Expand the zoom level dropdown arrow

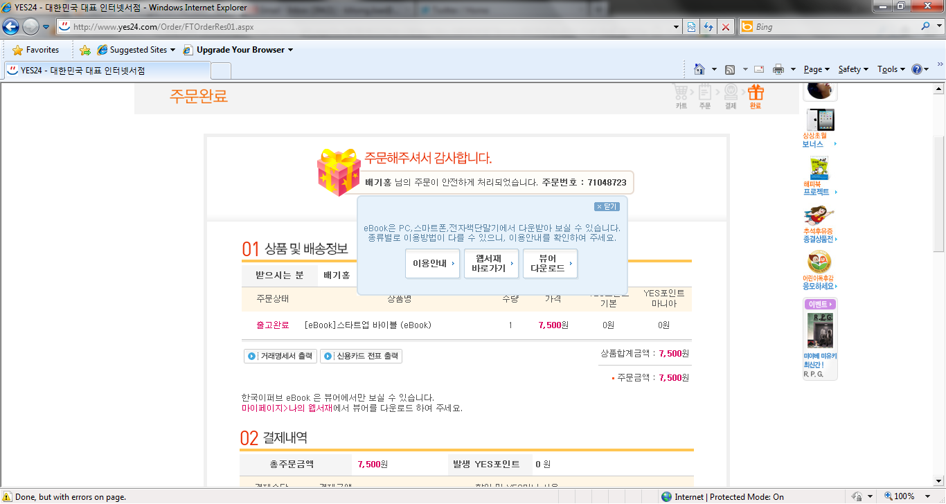929,496
